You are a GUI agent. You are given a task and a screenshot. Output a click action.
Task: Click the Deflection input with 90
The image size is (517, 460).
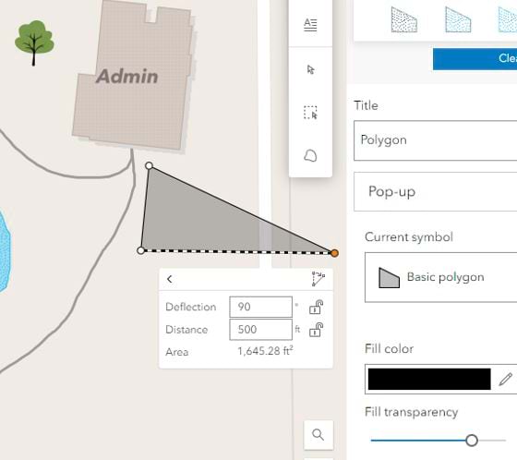click(x=260, y=307)
